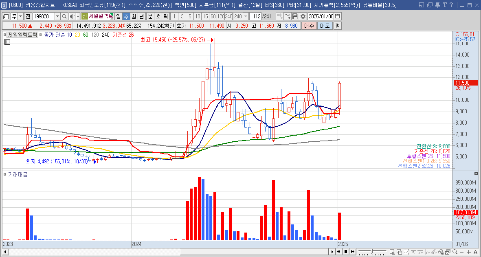Viewport: 481px width, 257px height.
Task: Select monthly chart period 월
Action: (x=134, y=16)
